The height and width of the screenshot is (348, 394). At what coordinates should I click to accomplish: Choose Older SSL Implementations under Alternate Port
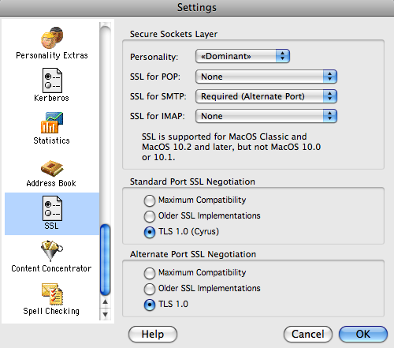pyautogui.click(x=150, y=289)
